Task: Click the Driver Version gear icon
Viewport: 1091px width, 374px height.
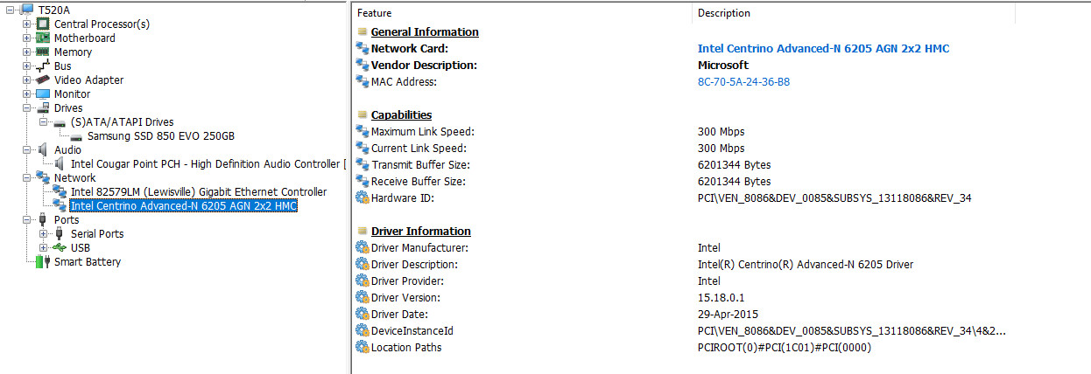Action: click(x=362, y=297)
